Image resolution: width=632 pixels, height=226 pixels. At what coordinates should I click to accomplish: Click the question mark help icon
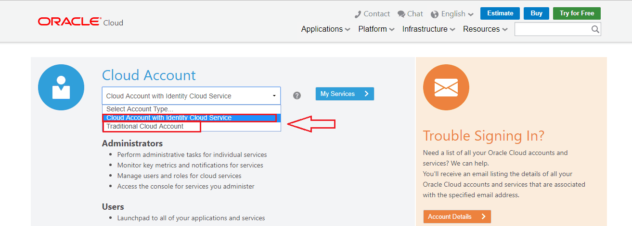[x=297, y=95]
